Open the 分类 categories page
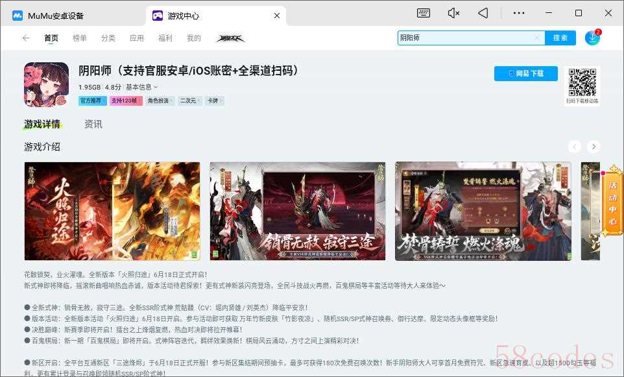This screenshot has height=377, width=624. [x=108, y=38]
